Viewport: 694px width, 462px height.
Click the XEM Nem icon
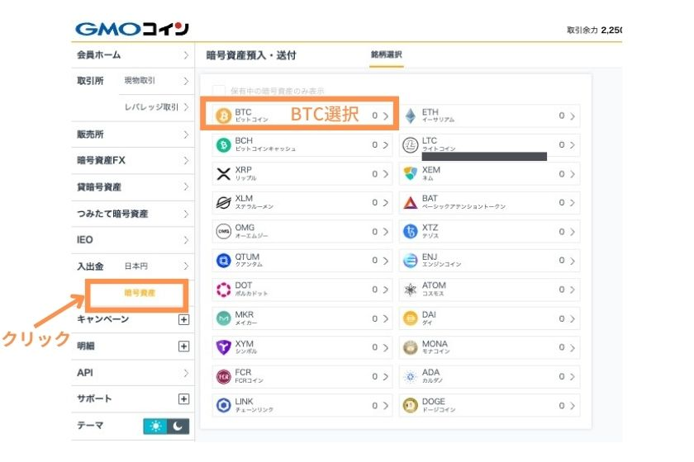click(411, 173)
